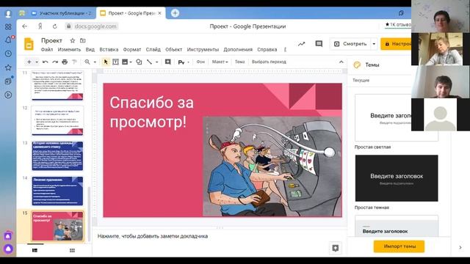Open the activity trend arrow icon
This screenshot has width=470, height=264.
[x=301, y=44]
